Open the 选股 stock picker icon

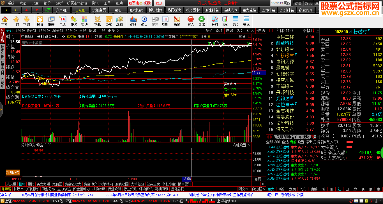pos(120,21)
